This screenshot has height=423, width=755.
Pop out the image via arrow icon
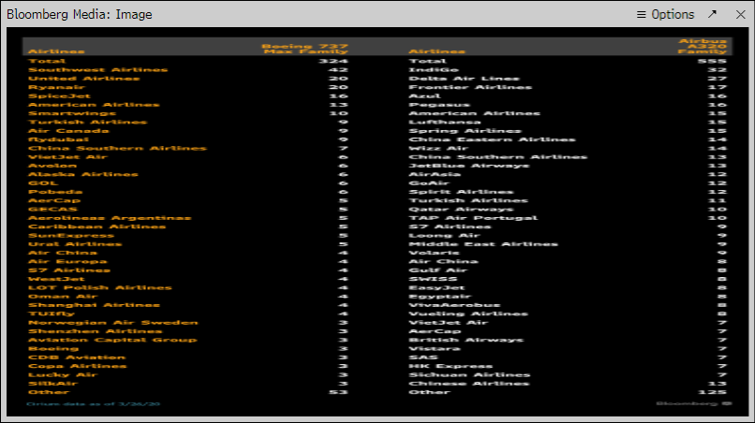point(712,14)
